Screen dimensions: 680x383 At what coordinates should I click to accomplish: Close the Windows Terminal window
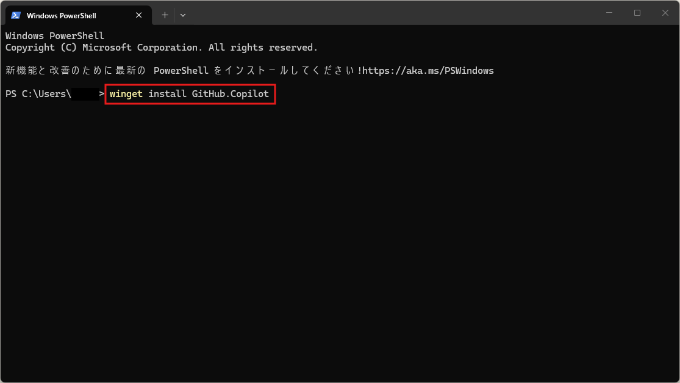click(665, 13)
